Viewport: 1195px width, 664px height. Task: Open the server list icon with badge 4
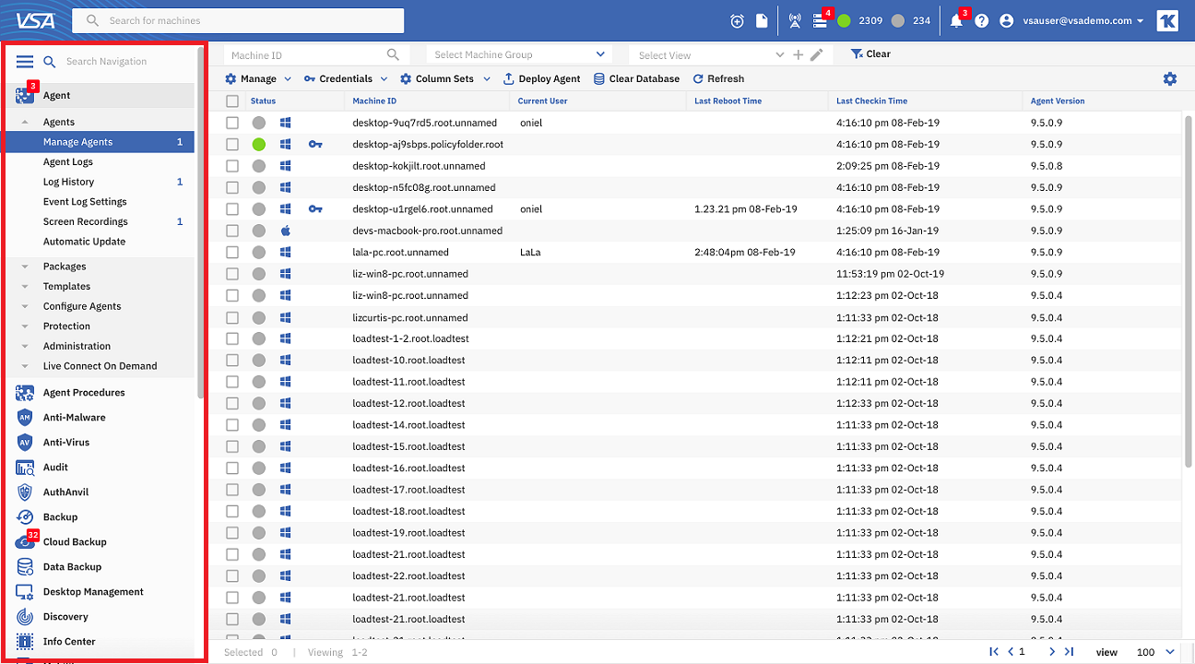tap(820, 21)
